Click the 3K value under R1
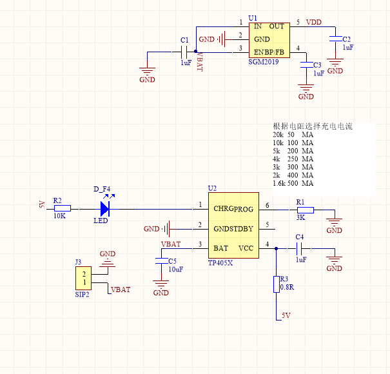Viewport: 390px width, 374px height. [300, 217]
